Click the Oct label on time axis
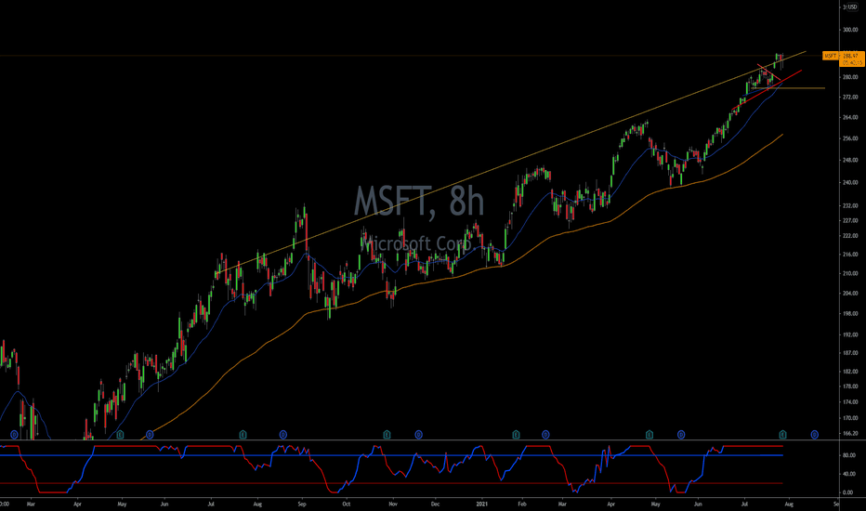866x511 pixels. point(347,504)
